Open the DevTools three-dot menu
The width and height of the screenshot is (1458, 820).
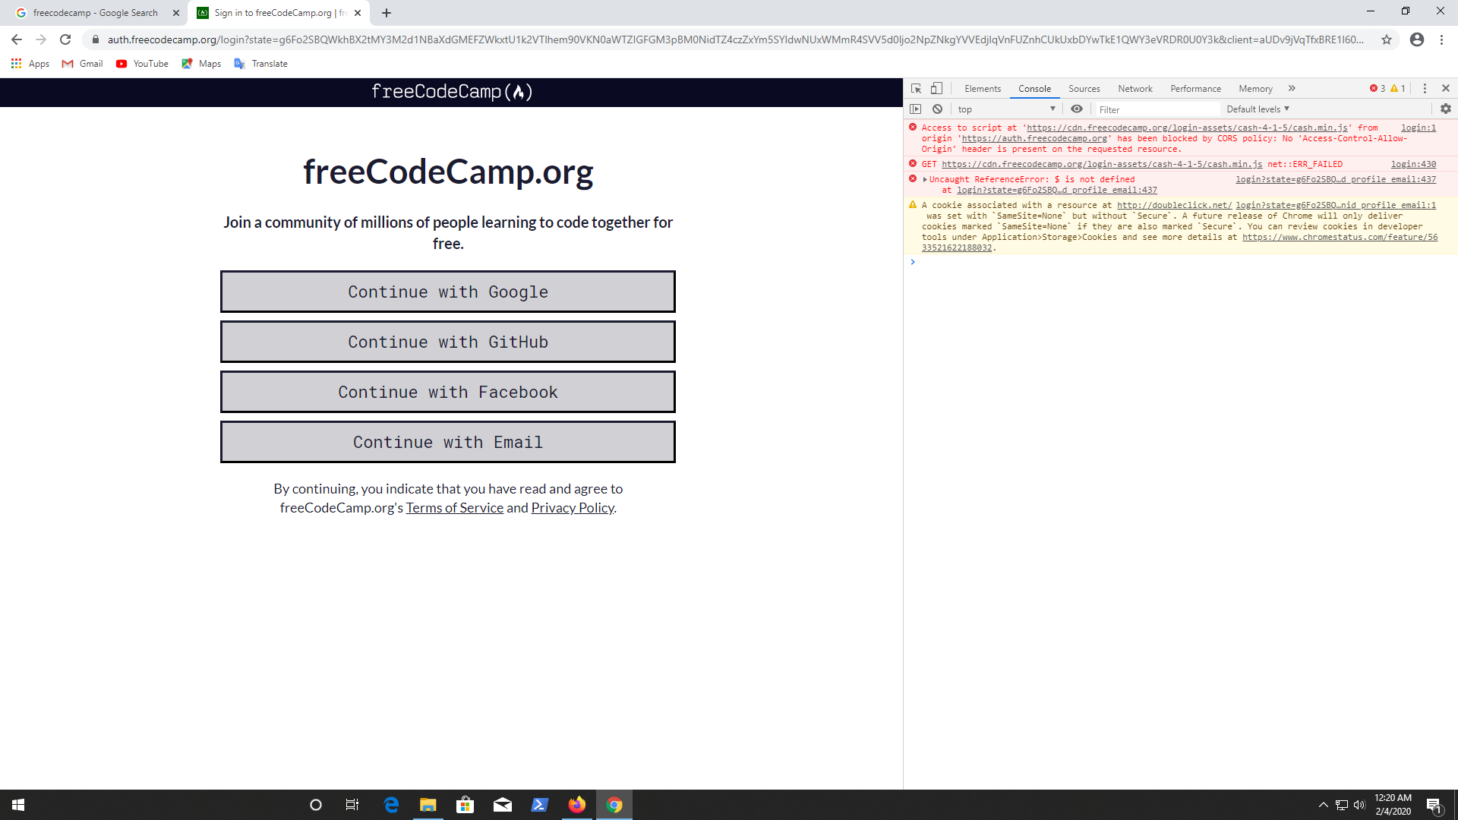point(1425,89)
